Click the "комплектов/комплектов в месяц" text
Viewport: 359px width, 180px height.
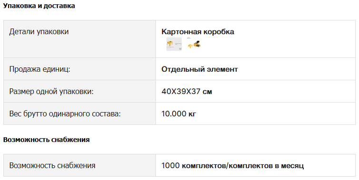click(243, 166)
